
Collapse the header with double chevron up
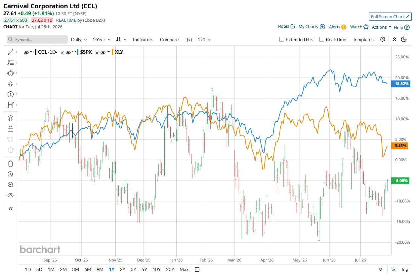tap(394, 39)
